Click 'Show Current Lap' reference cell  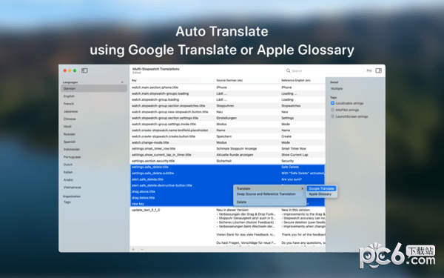tap(295, 155)
